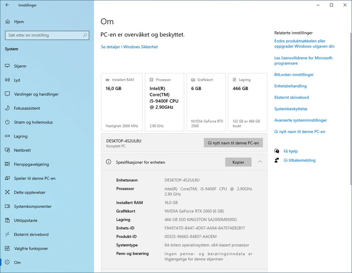The image size is (352, 273).
Task: Click the NVIDIA GeForce RTX 2060 (6 GB) value
Action: [x=194, y=211]
